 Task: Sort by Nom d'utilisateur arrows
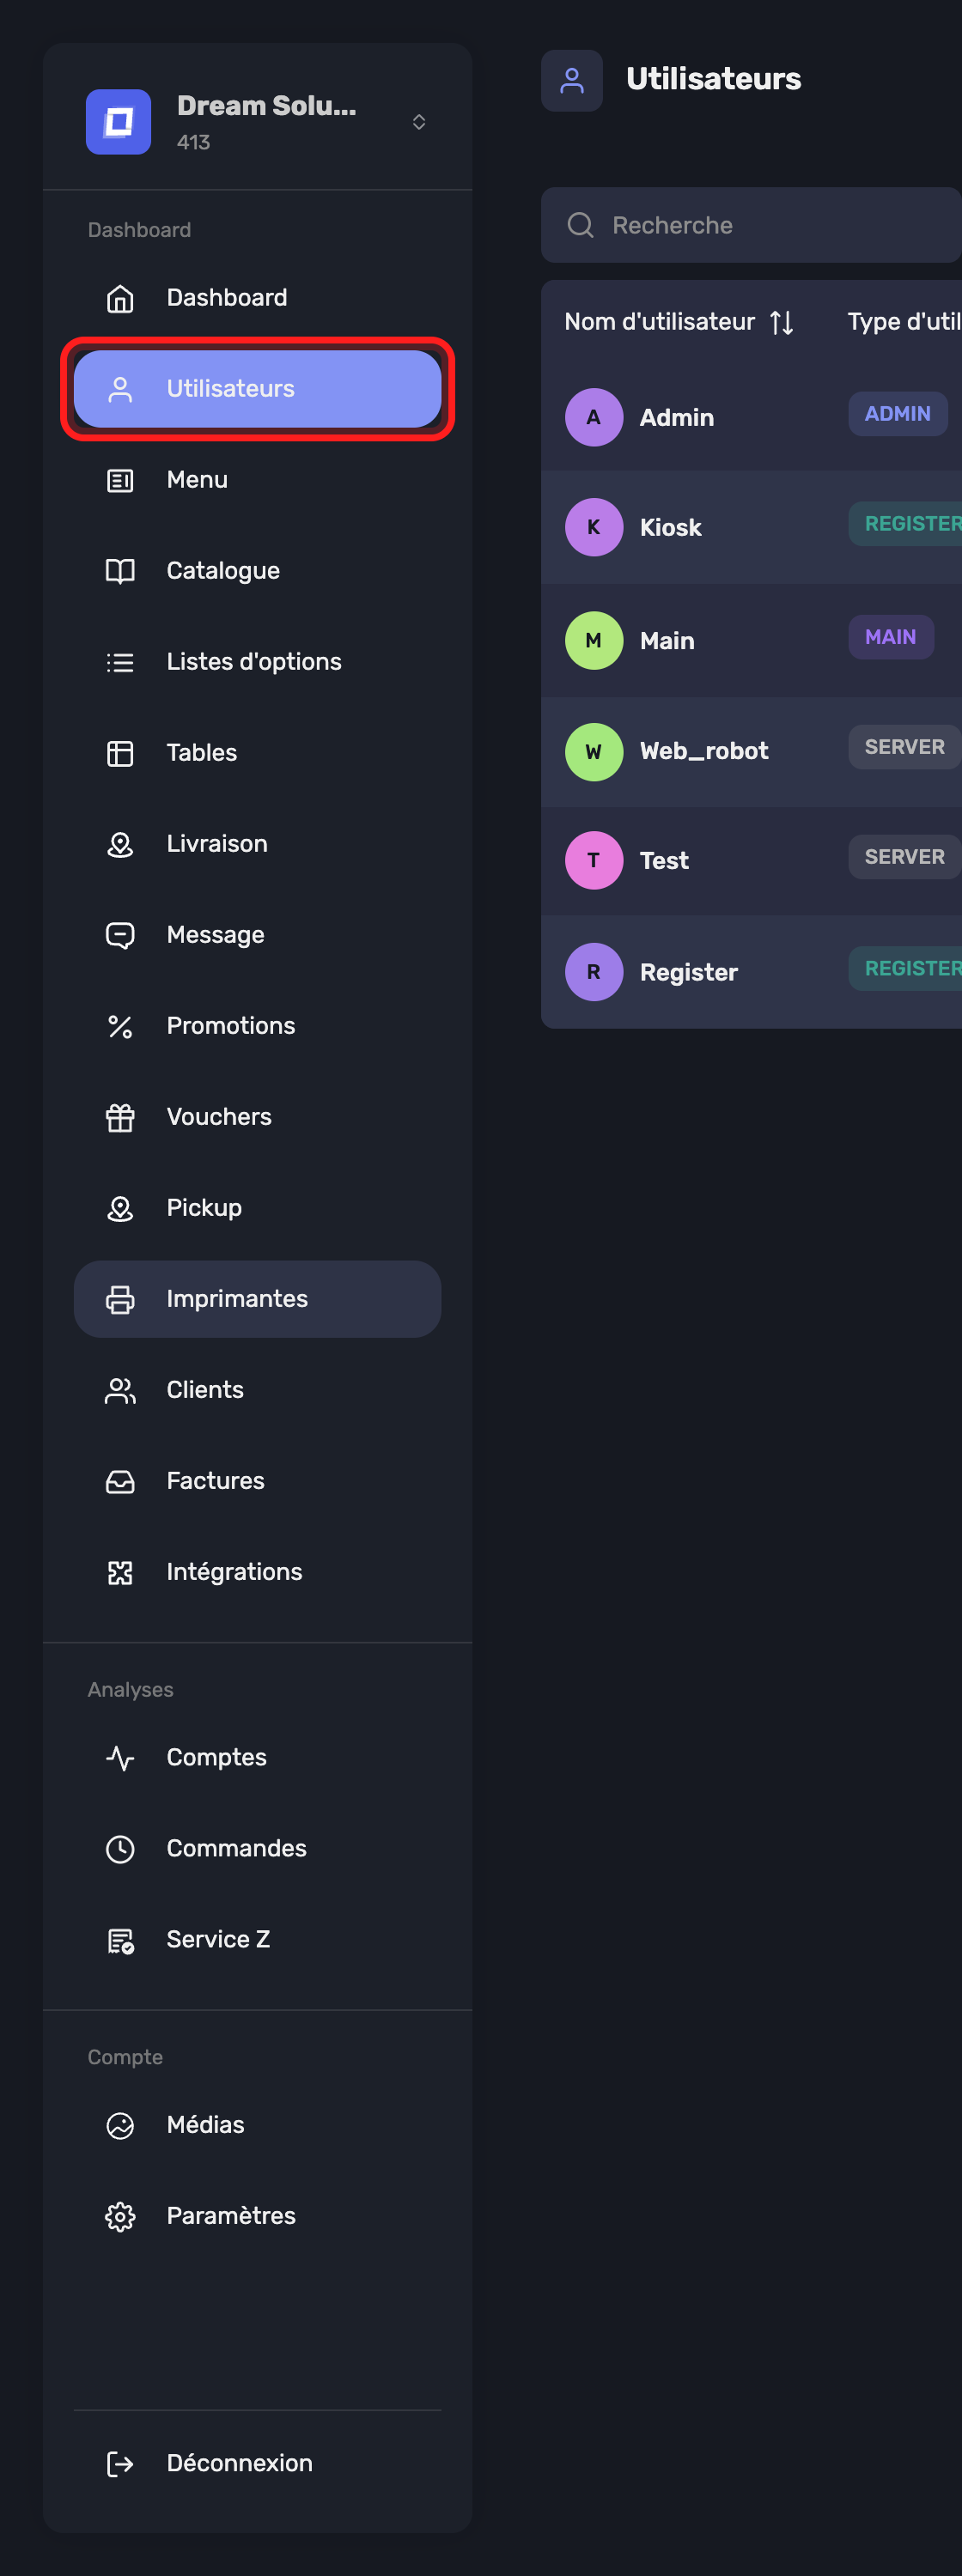pos(782,322)
